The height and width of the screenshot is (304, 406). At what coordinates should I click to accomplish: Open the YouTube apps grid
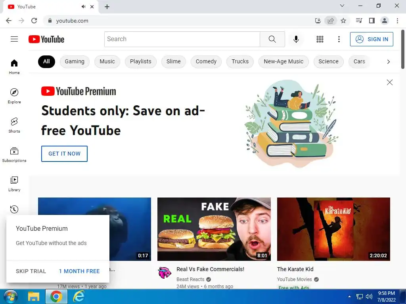320,39
